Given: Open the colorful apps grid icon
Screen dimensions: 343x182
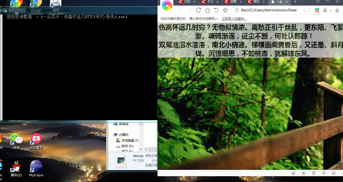Looking at the screenshot, I should tap(317, 10).
